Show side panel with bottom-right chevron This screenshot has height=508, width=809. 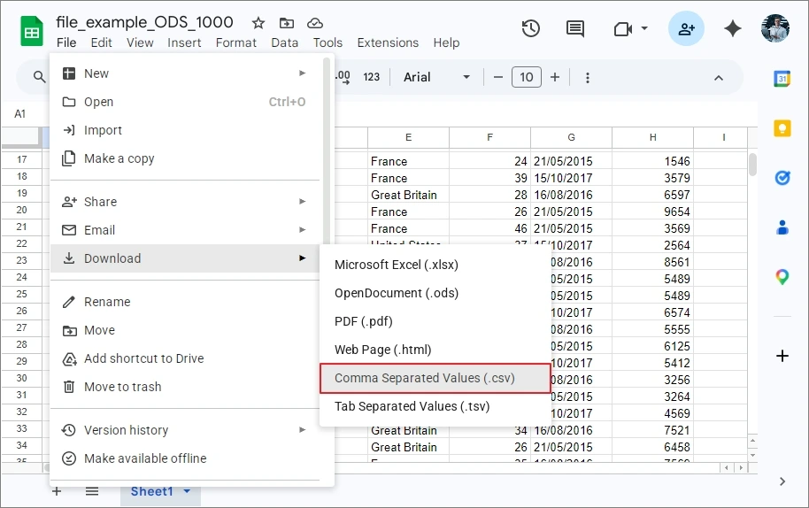782,481
